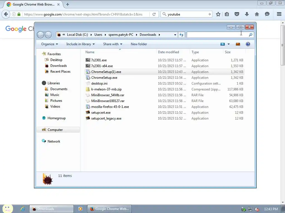Select k-meleon-37-mb.zip archive icon
This screenshot has width=285, height=213.
pyautogui.click(x=88, y=89)
